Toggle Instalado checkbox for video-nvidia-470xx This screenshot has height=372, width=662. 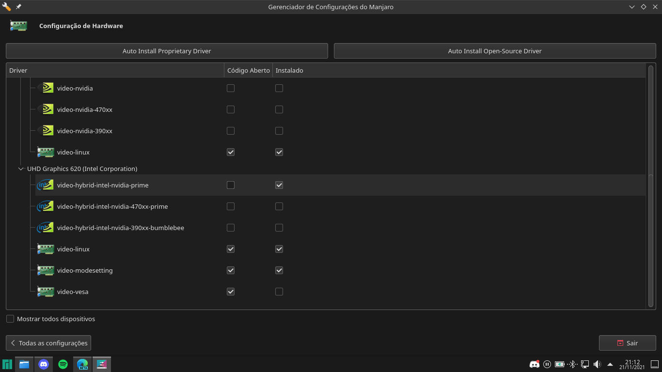point(279,109)
